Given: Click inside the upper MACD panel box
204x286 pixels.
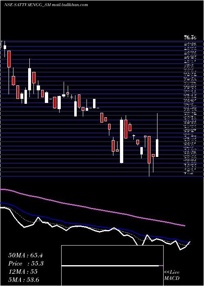Looking at the screenshot, I should pos(112,255).
